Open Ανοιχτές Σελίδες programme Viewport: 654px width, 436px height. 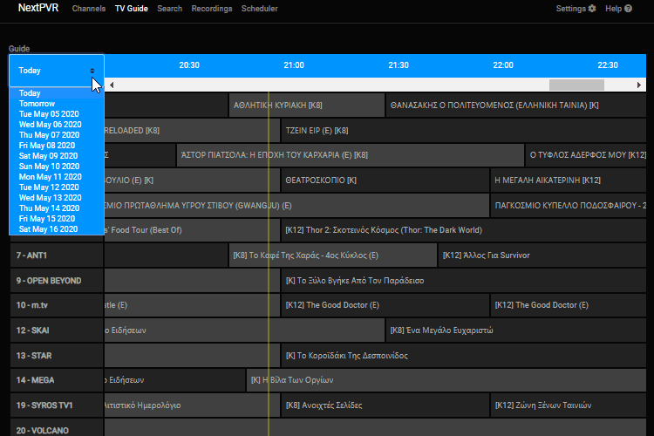[385, 405]
